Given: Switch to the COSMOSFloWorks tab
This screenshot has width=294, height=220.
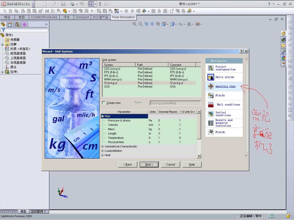Looking at the screenshot, I should pos(44,17).
